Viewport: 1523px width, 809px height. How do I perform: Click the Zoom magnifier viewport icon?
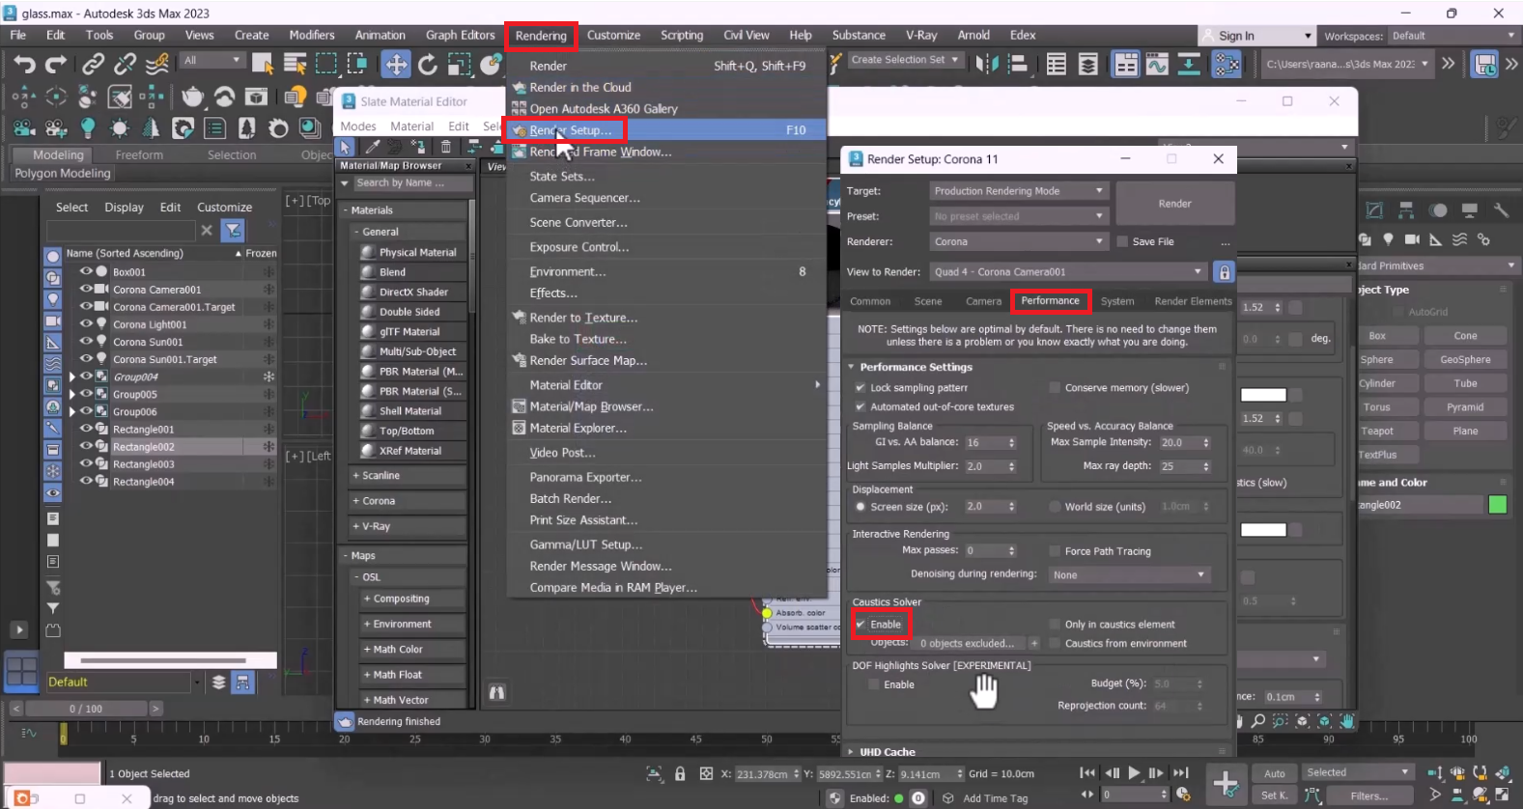(1257, 721)
